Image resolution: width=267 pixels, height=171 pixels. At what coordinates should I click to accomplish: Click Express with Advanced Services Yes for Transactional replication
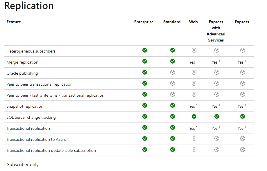click(x=215, y=128)
